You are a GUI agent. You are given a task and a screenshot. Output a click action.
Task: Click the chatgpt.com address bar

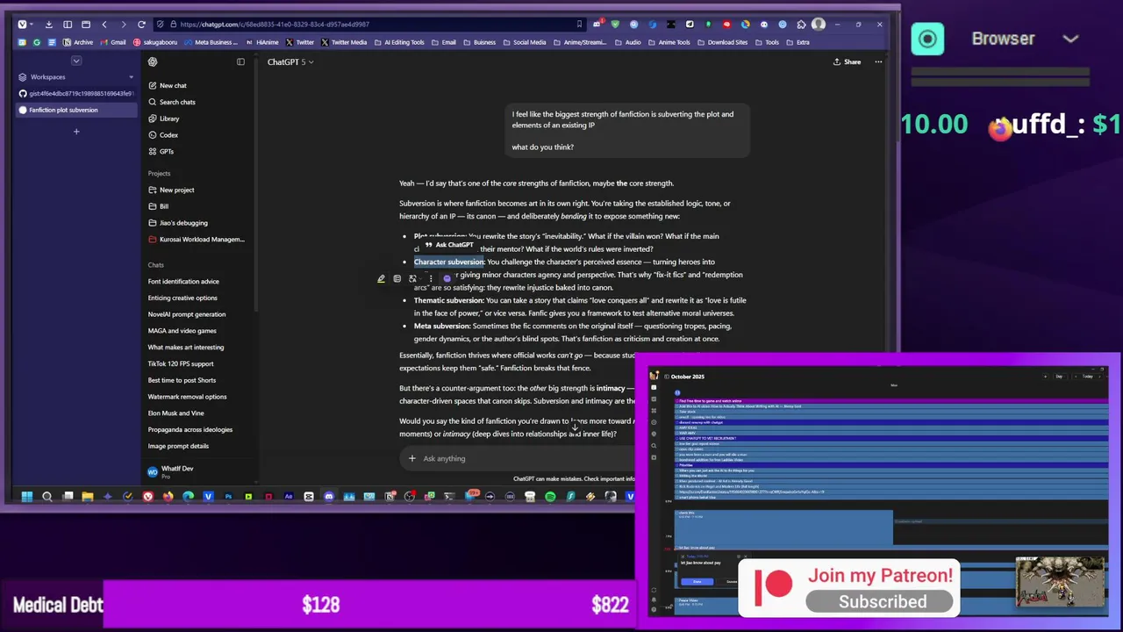tap(368, 25)
